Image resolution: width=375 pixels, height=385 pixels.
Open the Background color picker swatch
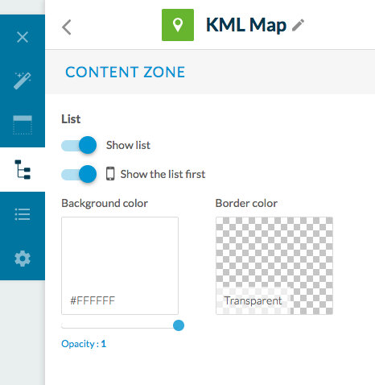coord(120,266)
